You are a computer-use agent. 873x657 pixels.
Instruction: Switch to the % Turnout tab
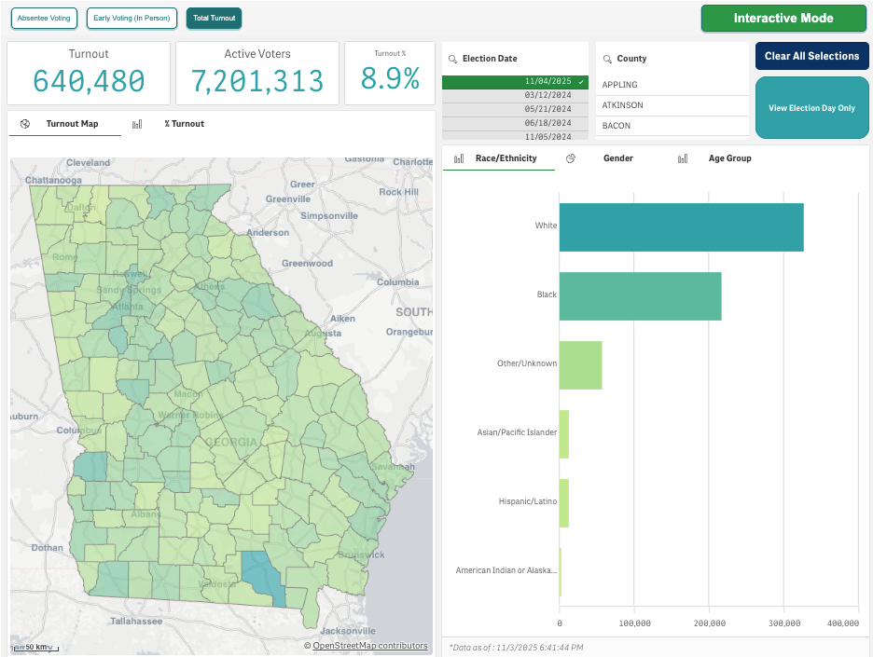coord(184,124)
